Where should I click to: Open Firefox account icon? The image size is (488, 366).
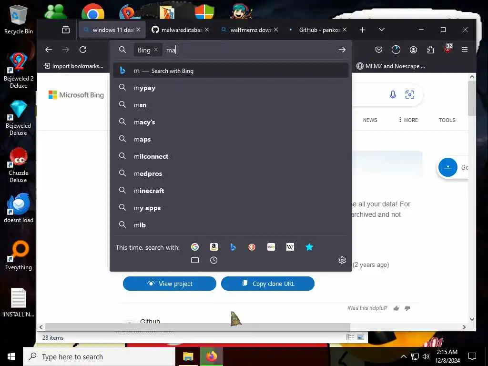point(413,50)
